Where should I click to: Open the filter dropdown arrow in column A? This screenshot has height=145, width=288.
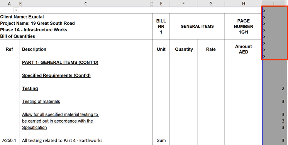pyautogui.click(x=16, y=10)
